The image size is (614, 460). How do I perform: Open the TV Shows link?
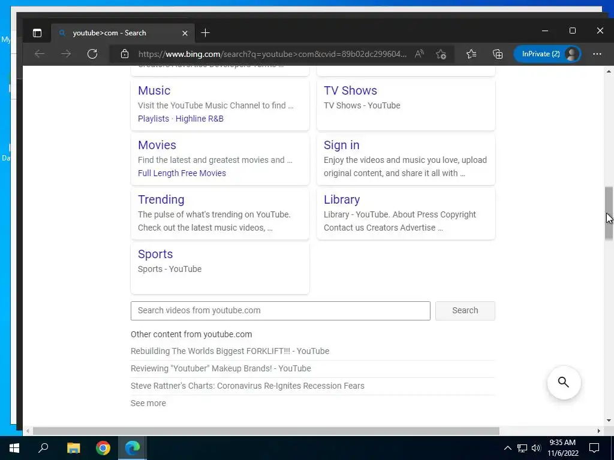[x=350, y=90]
